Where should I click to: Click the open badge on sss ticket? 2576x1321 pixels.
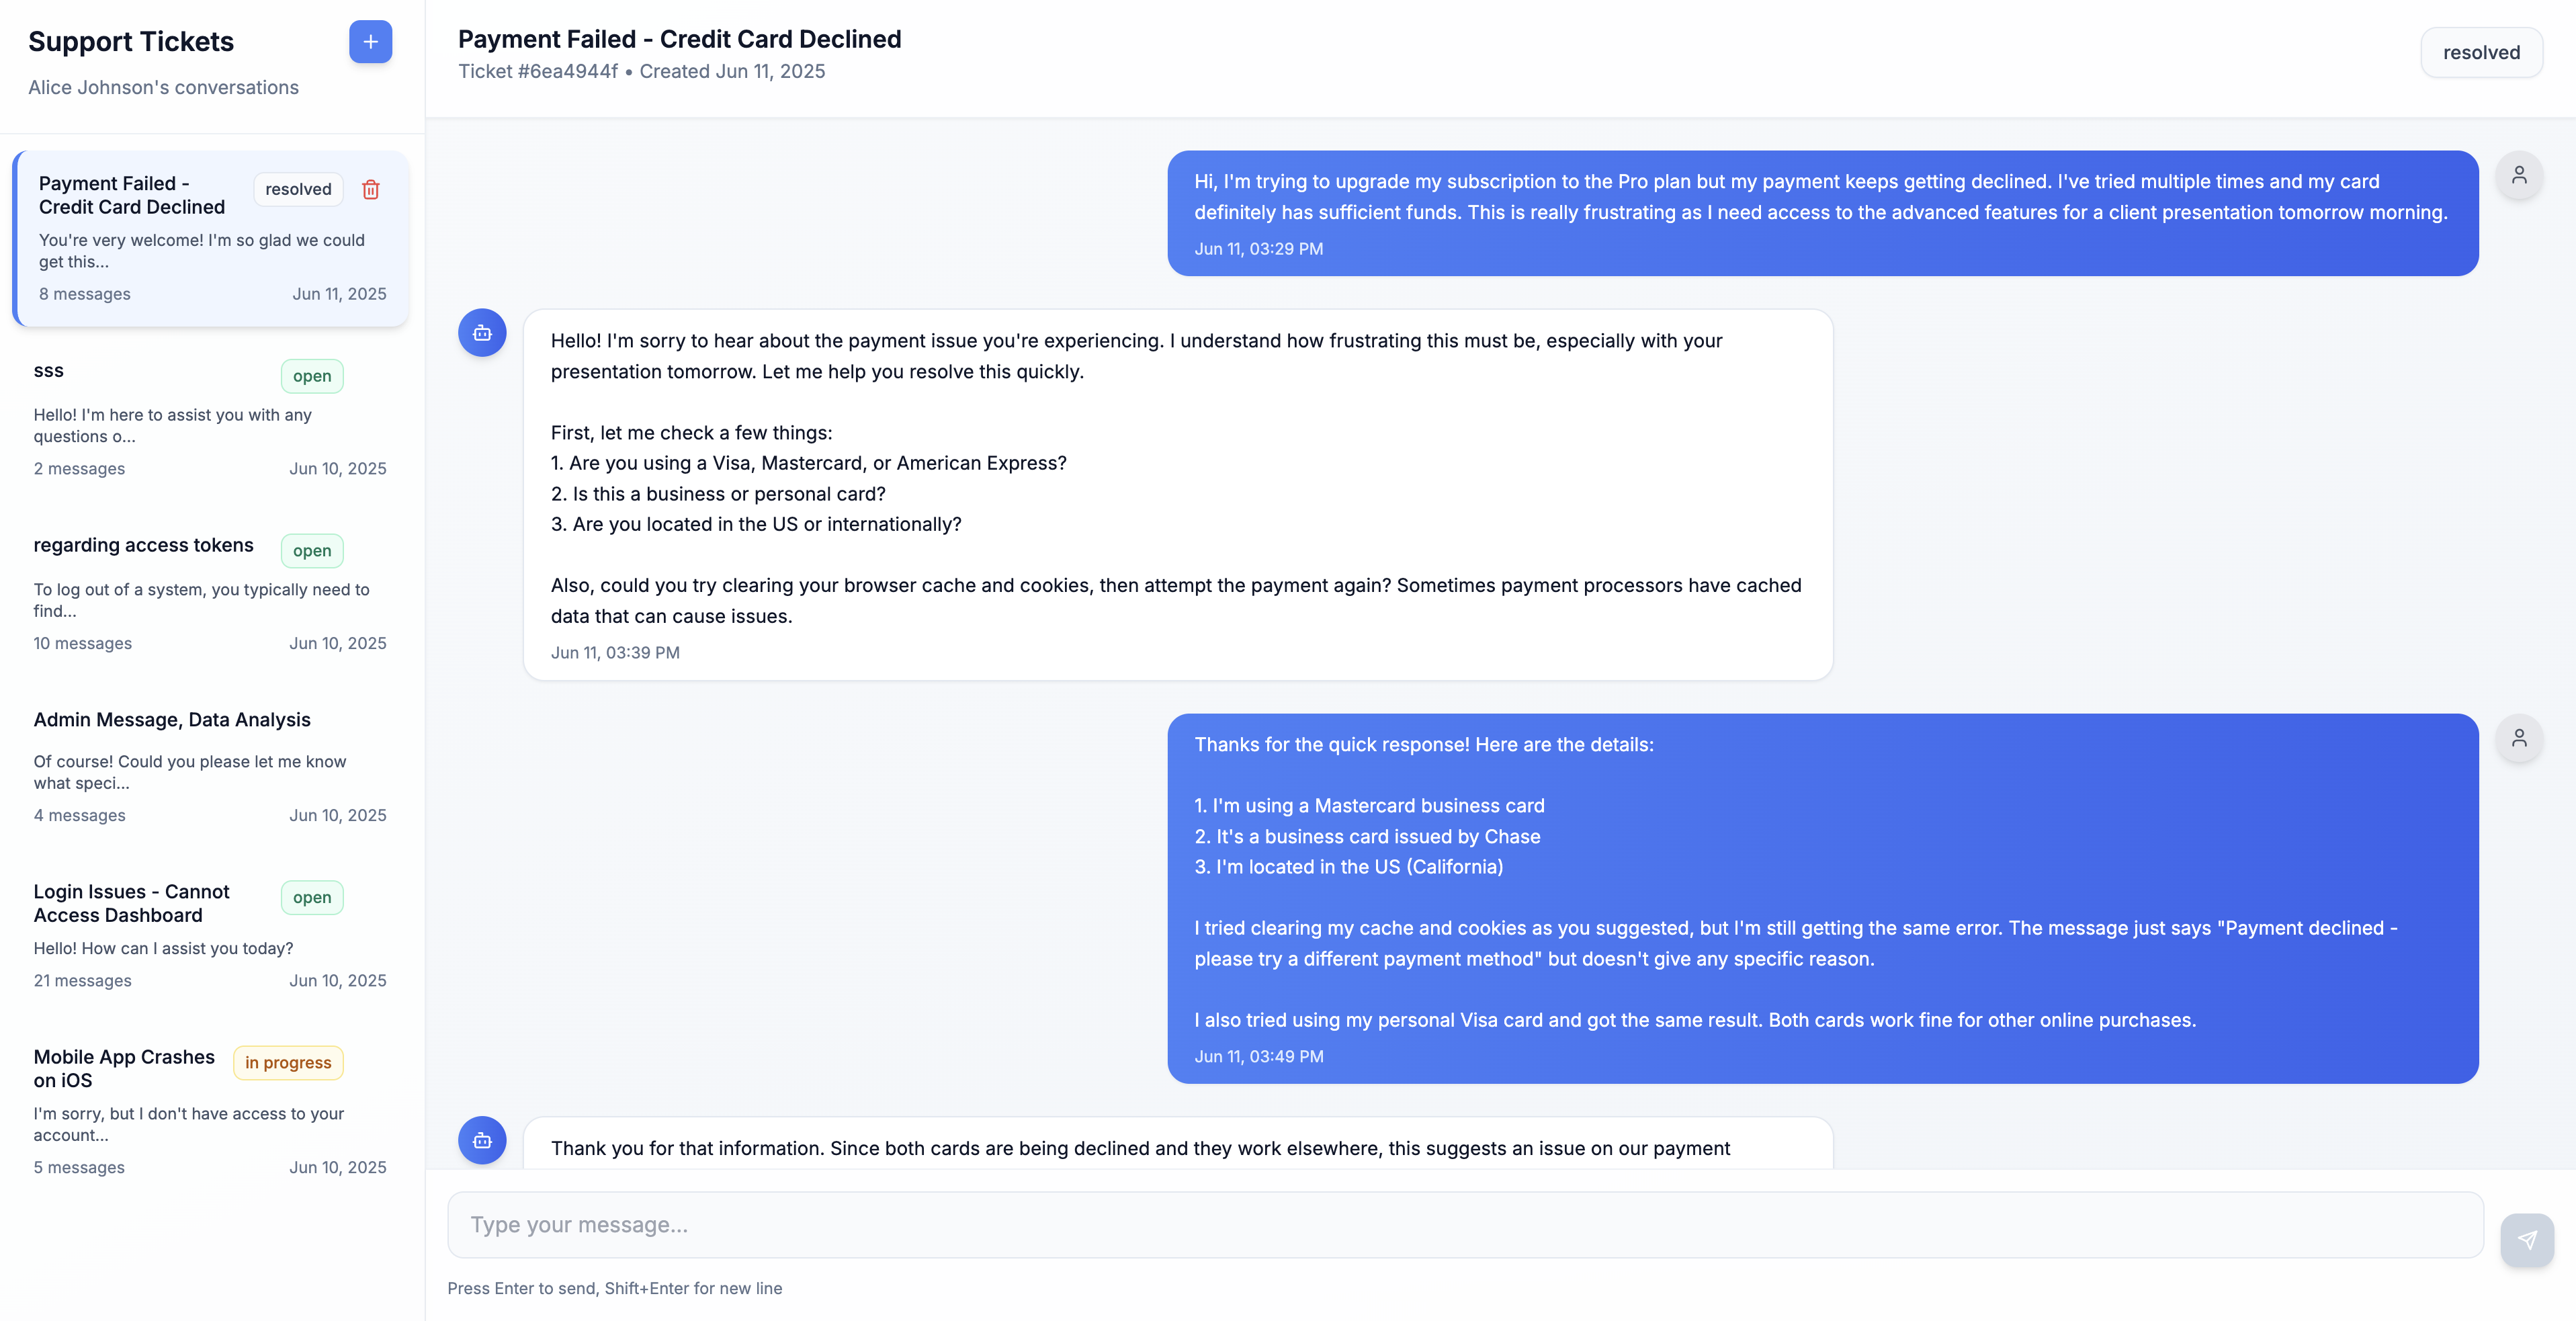point(312,376)
